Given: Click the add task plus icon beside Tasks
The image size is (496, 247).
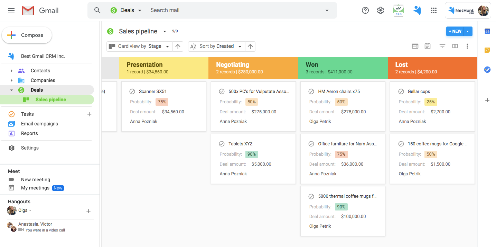Looking at the screenshot, I should point(89,114).
